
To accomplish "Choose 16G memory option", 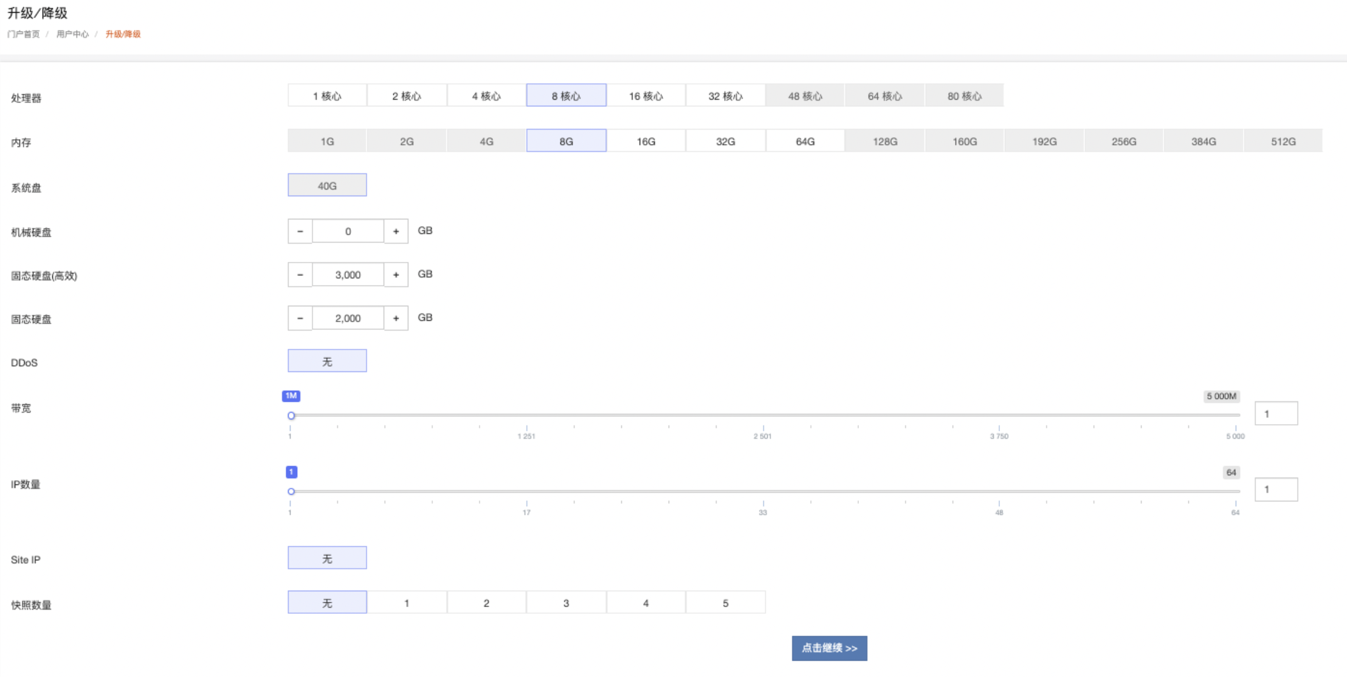I will point(646,141).
